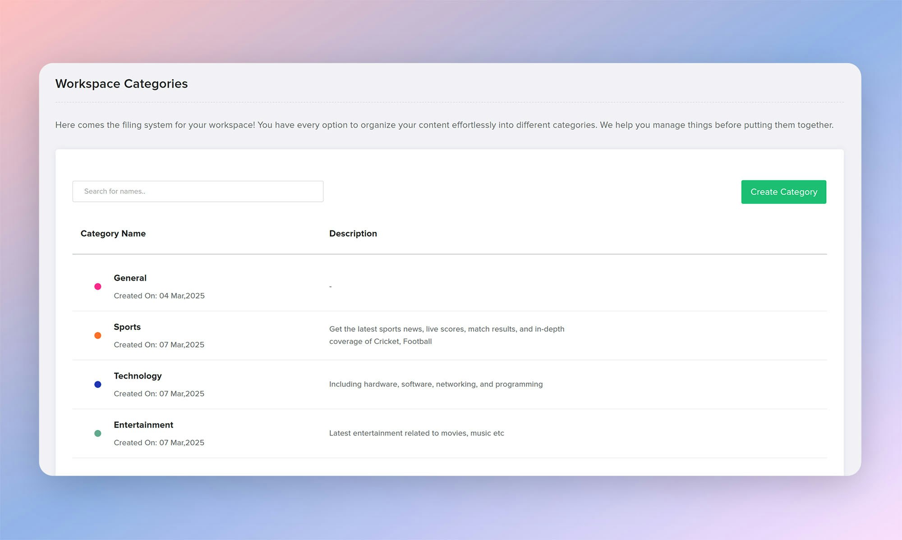This screenshot has width=902, height=540.
Task: Click Entertainment created date text
Action: pyautogui.click(x=159, y=443)
